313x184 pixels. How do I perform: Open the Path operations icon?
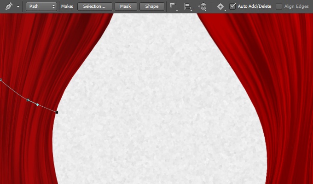click(x=174, y=6)
